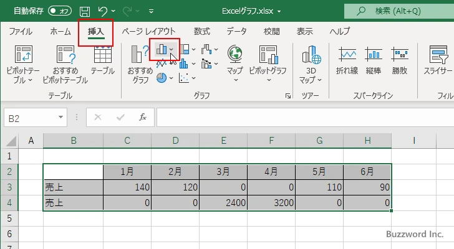Select row 5 header

click(x=9, y=218)
